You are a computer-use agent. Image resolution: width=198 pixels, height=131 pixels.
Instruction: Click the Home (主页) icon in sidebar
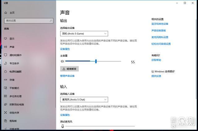(x=5, y=13)
